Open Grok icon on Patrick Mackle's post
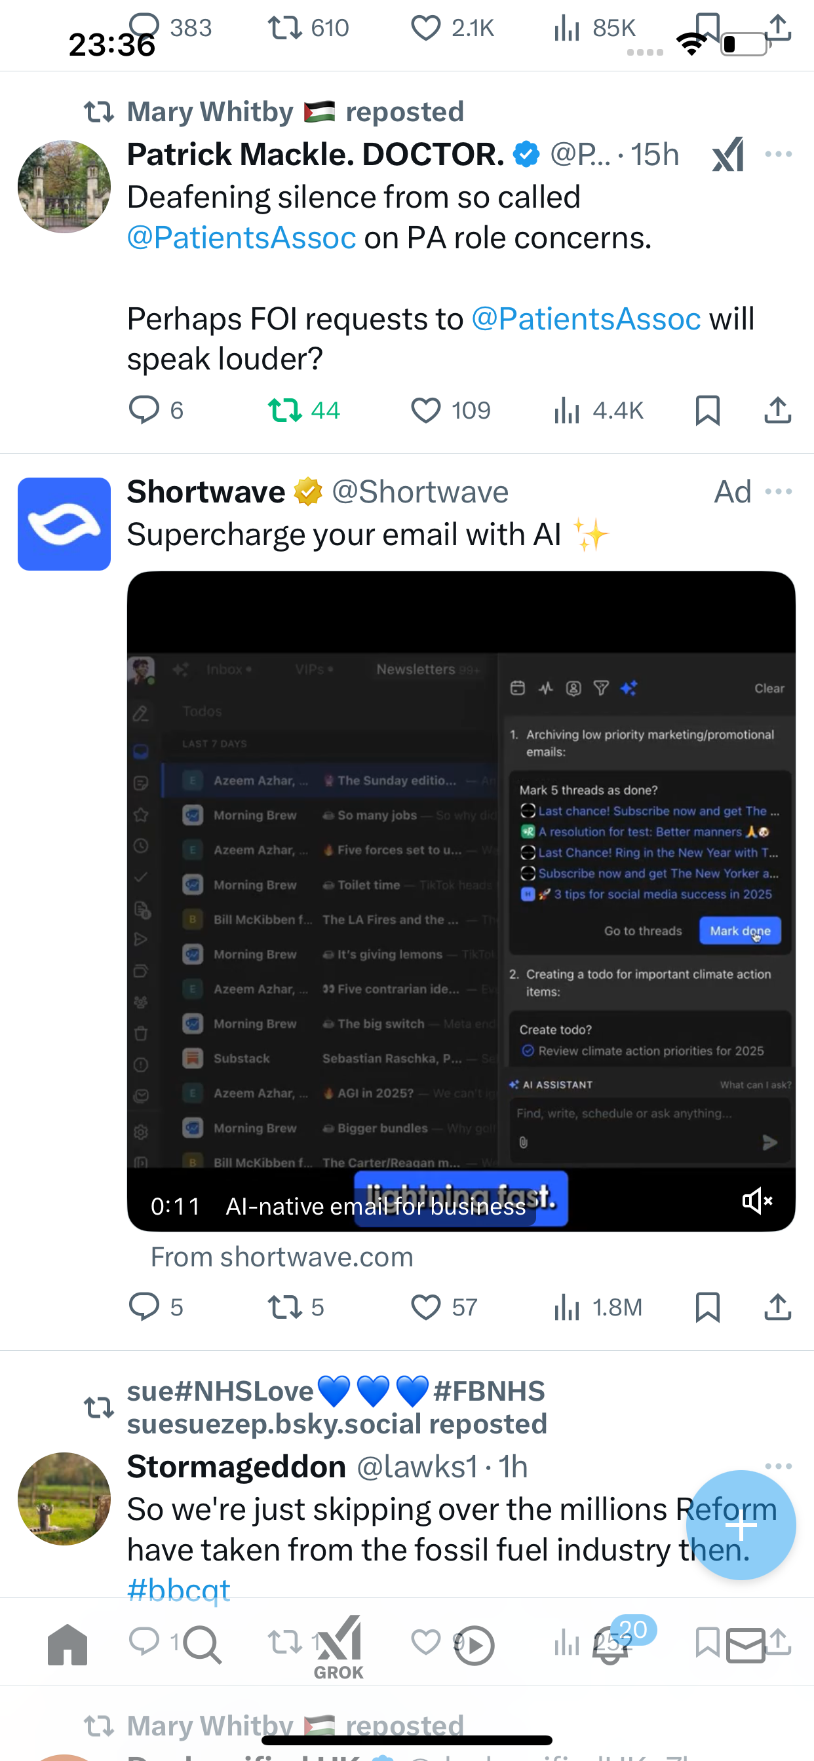 click(x=727, y=155)
